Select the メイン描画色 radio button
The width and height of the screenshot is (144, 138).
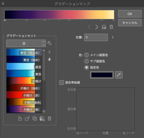click(x=87, y=55)
